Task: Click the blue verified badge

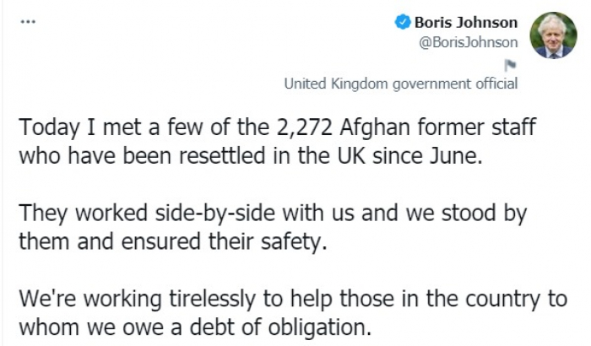Action: (403, 23)
